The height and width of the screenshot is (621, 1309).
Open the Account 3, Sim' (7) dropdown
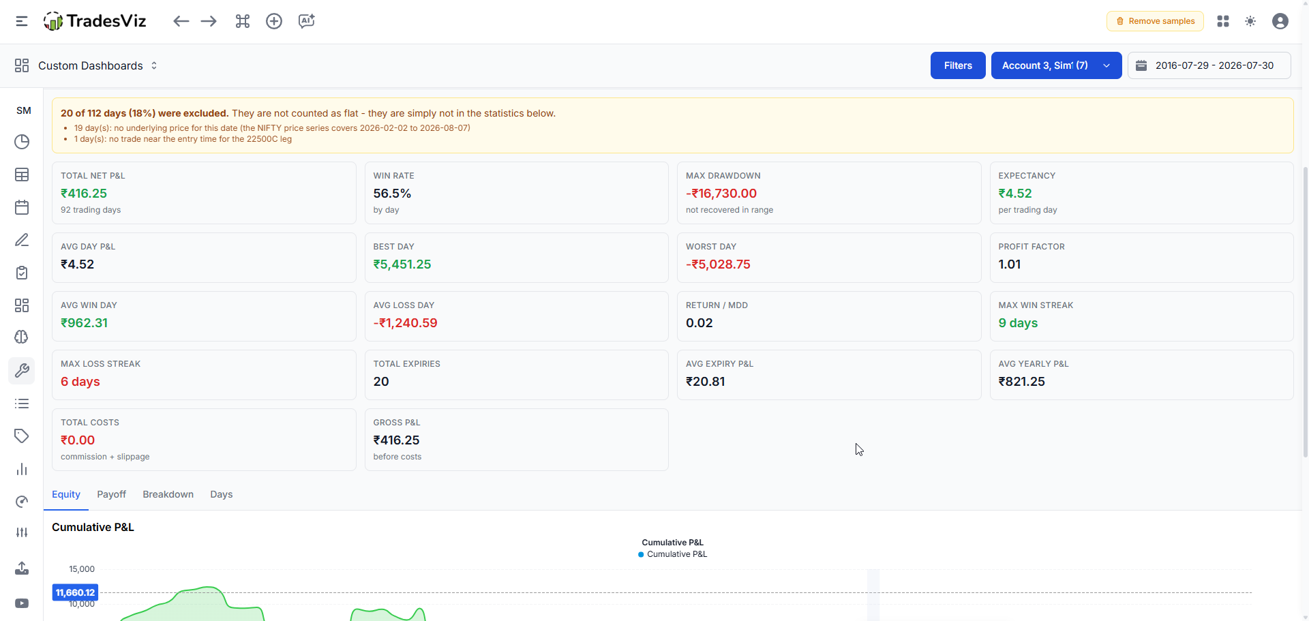1056,65
